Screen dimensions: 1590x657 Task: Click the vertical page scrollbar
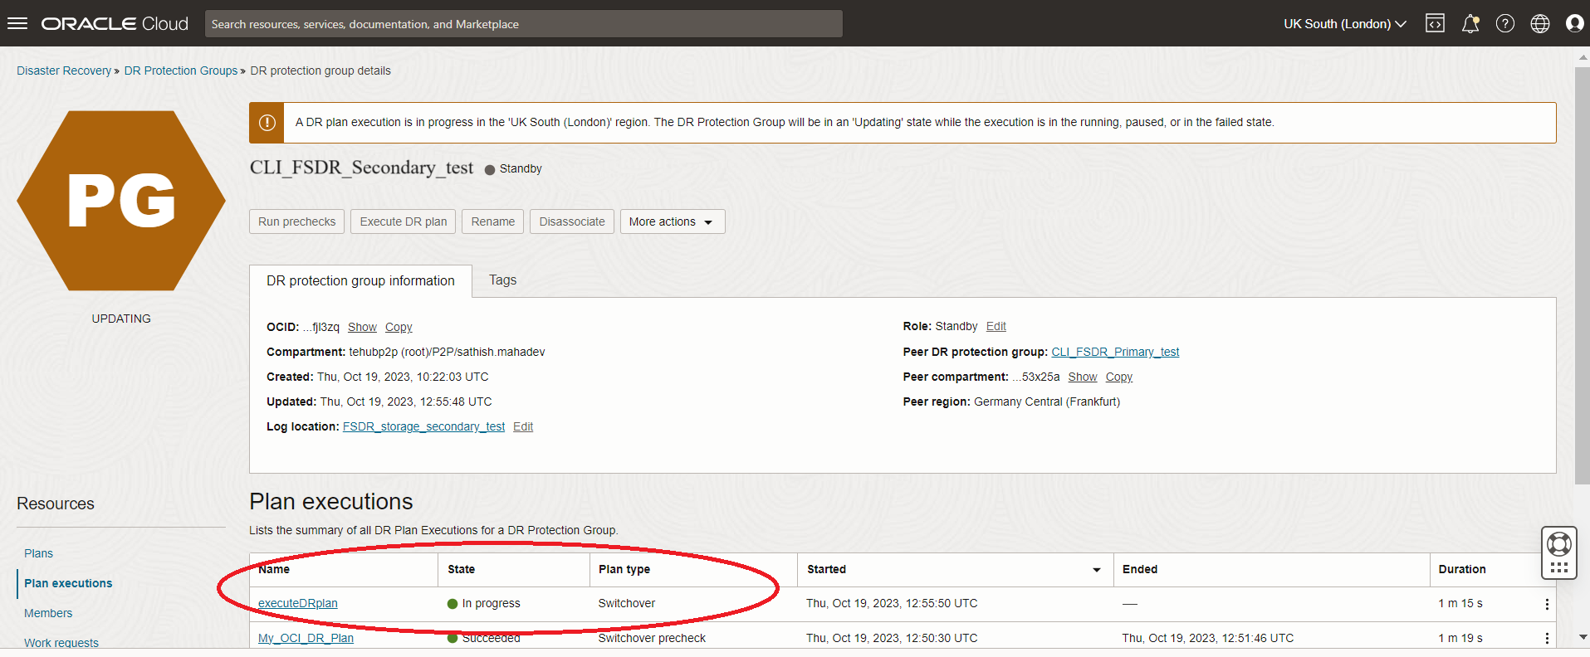1582,275
